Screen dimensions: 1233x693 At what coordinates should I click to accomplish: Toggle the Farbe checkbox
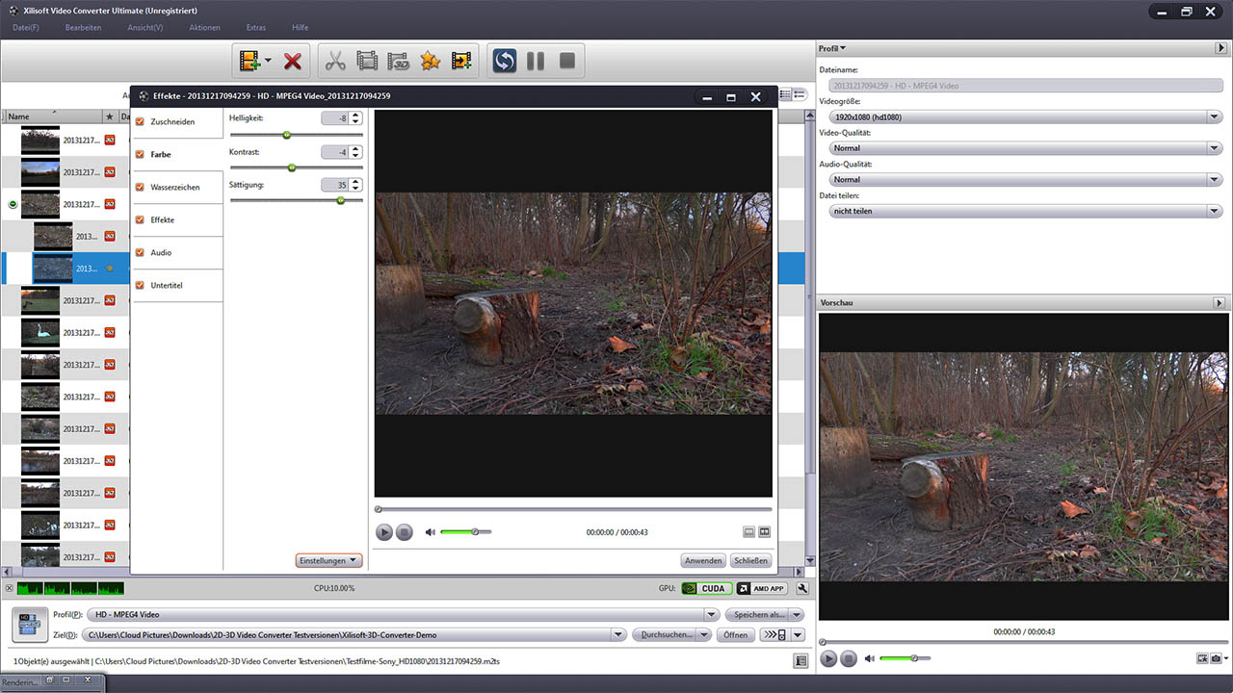click(141, 154)
